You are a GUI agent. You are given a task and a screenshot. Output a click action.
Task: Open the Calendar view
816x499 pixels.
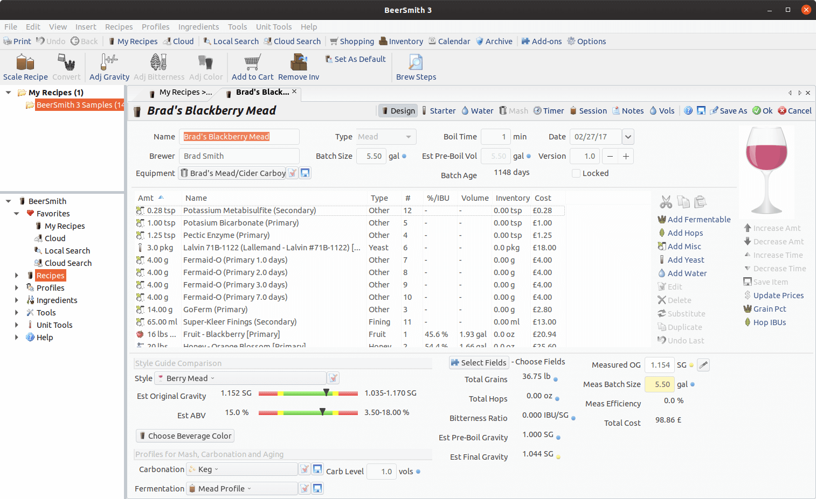(450, 41)
